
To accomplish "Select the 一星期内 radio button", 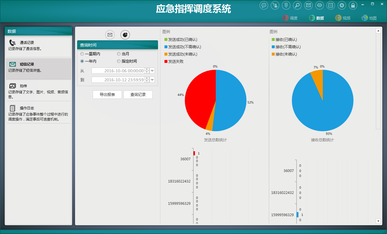I will point(82,54).
